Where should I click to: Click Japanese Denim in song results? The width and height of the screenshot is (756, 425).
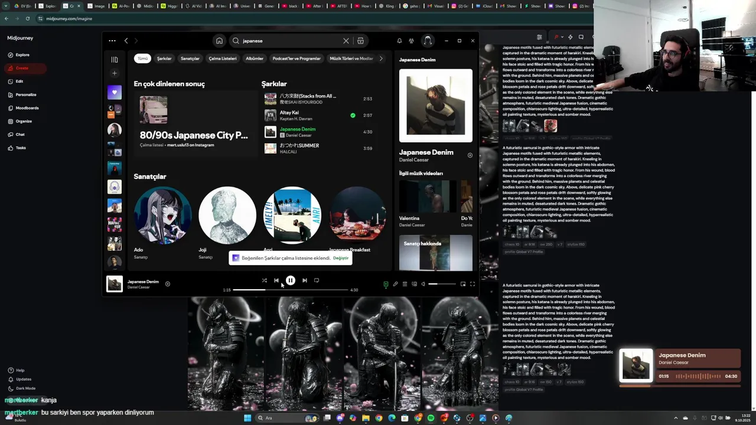pos(298,129)
